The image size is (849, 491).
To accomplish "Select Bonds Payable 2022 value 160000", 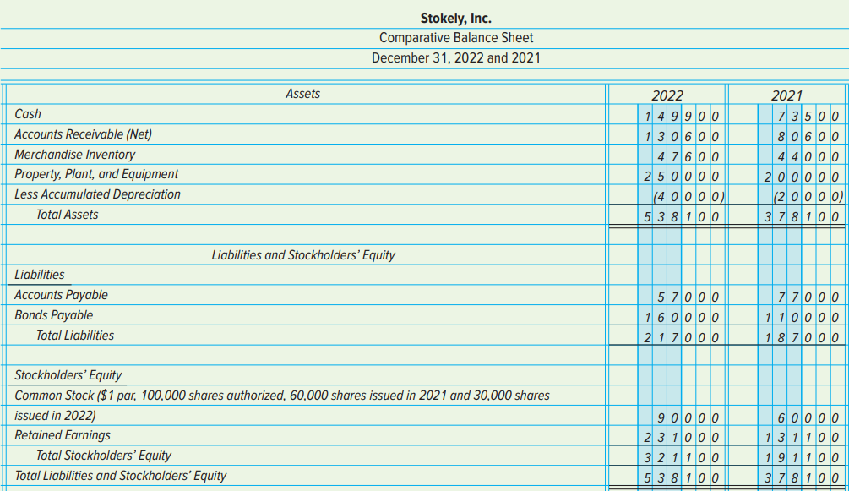I will click(x=682, y=318).
